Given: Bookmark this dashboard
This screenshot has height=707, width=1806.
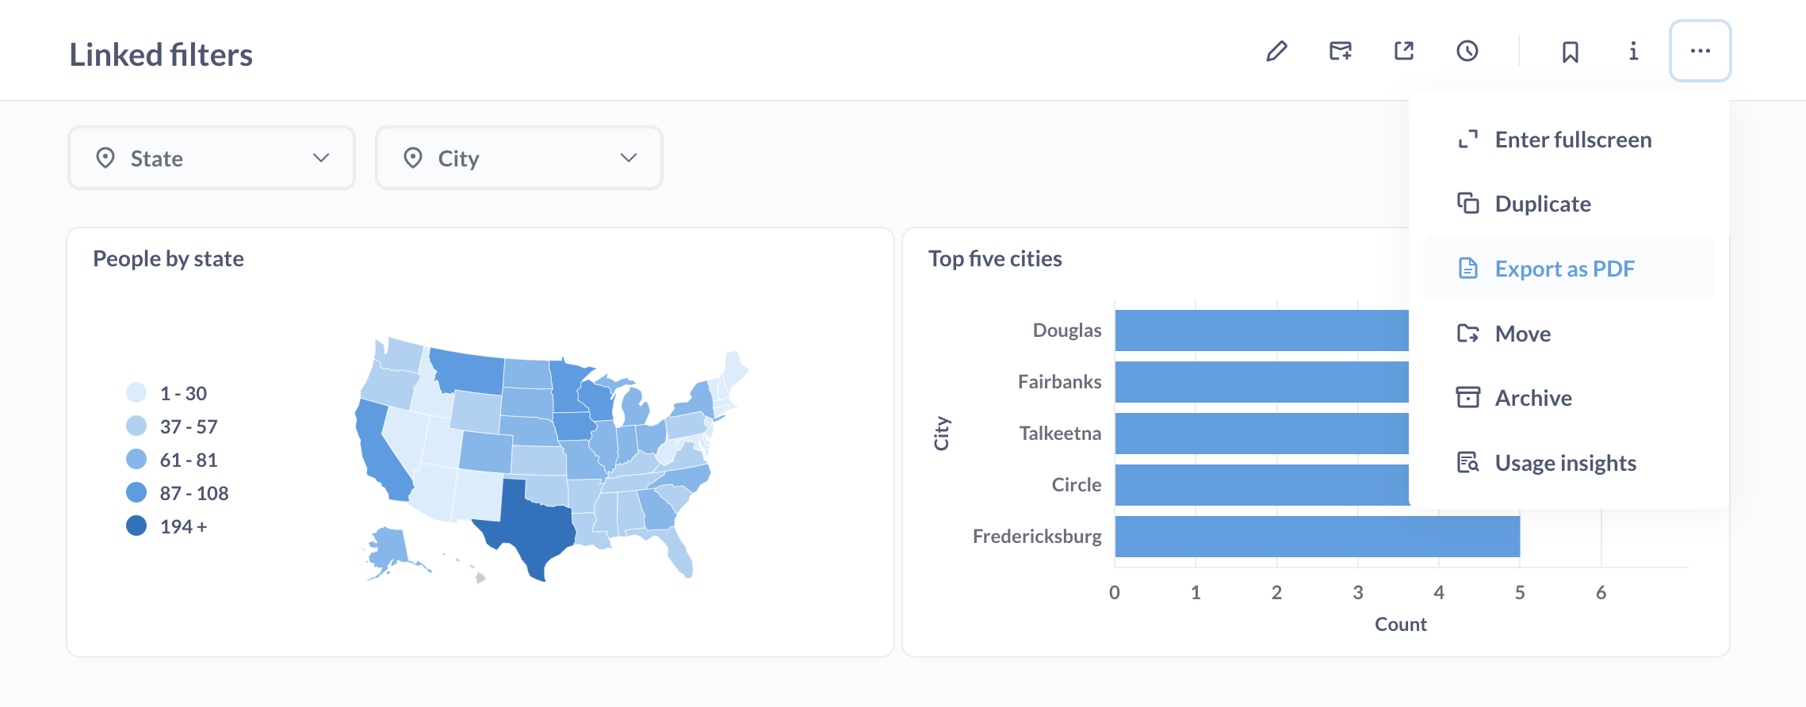Looking at the screenshot, I should pyautogui.click(x=1571, y=52).
